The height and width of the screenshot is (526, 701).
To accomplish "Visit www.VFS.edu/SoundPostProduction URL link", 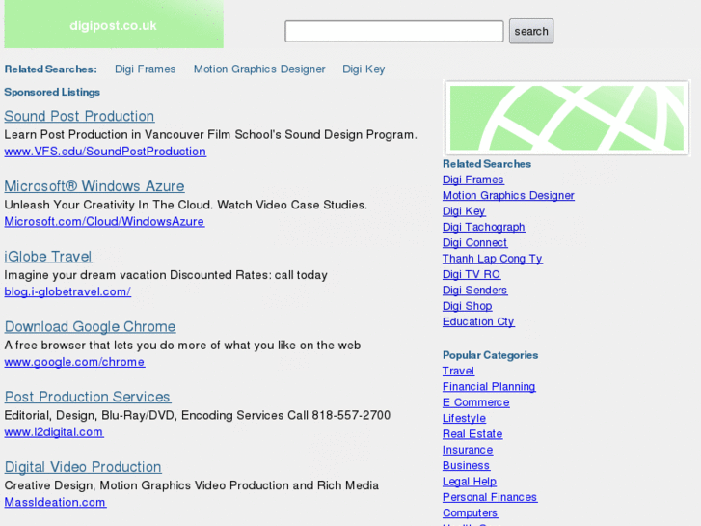I will coord(105,152).
